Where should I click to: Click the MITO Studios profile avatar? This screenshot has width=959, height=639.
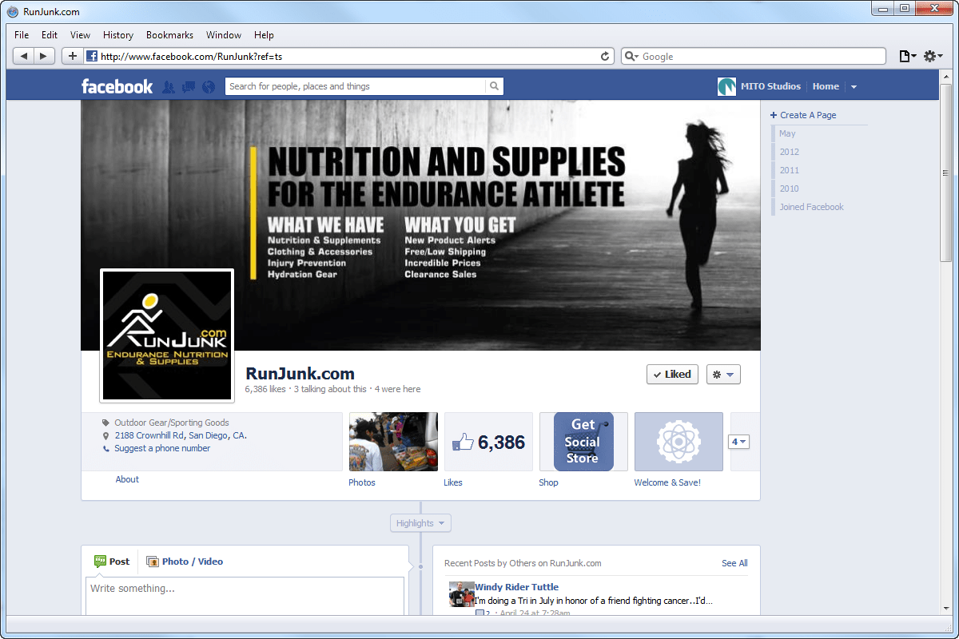726,86
